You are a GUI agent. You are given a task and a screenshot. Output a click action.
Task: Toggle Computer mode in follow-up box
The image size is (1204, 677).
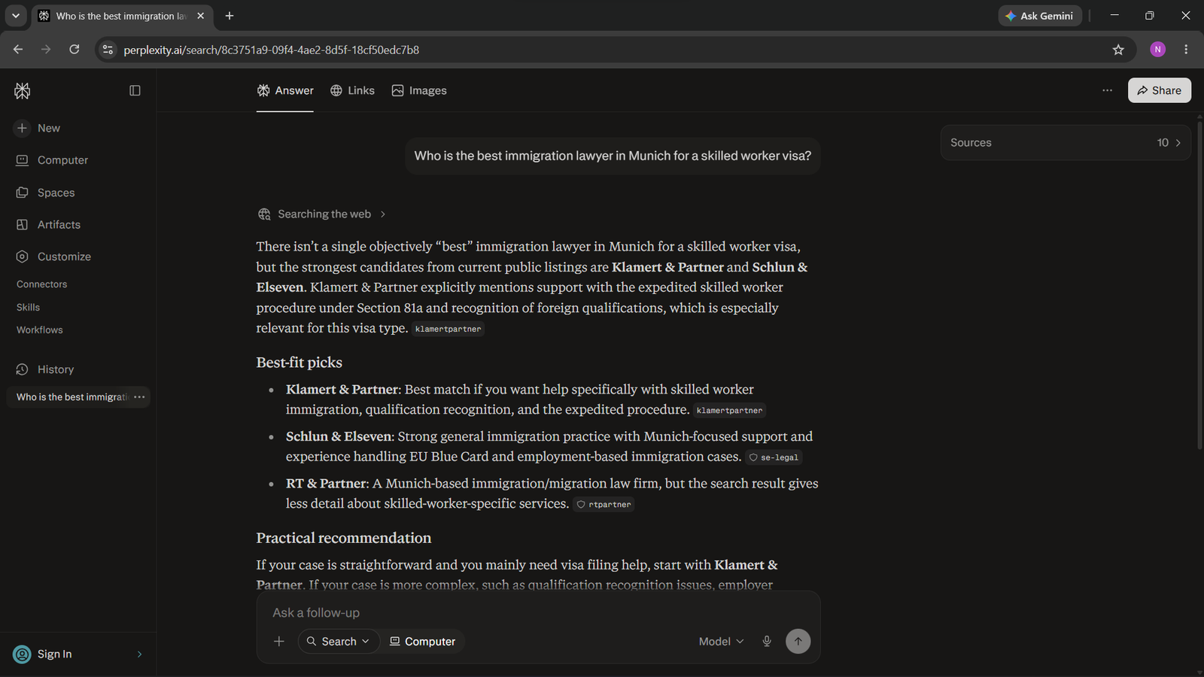(422, 641)
